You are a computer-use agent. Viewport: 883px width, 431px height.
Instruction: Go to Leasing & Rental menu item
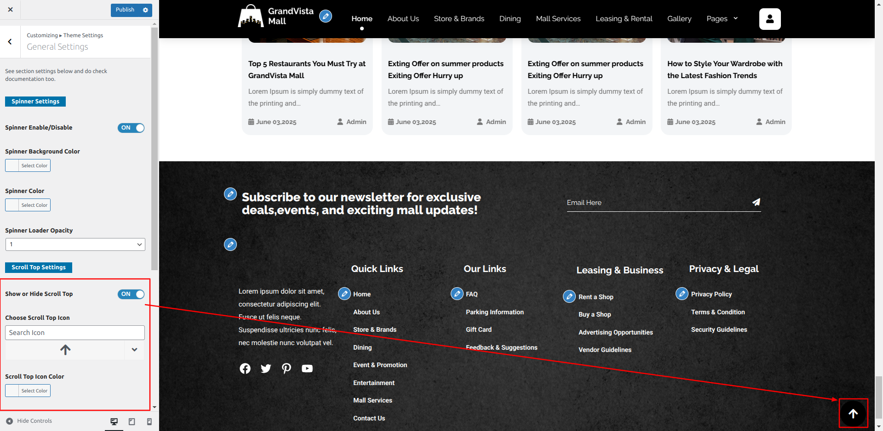624,19
